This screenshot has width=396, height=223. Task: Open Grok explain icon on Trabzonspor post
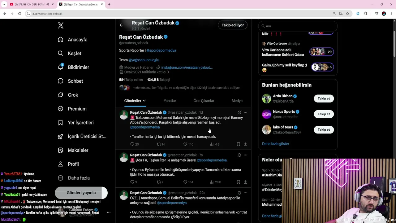pos(239,112)
